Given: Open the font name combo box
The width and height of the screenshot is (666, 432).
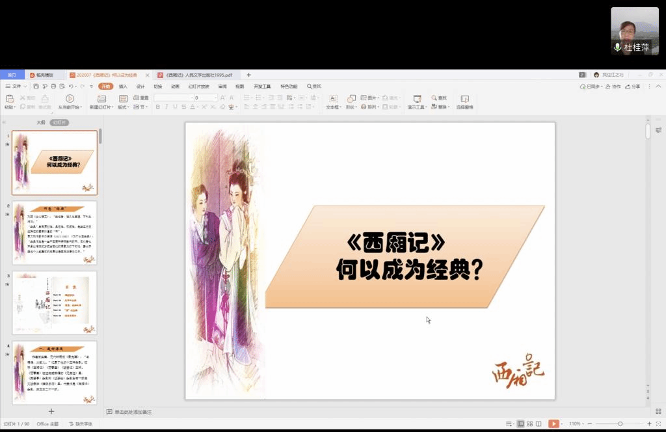Looking at the screenshot, I should [173, 98].
